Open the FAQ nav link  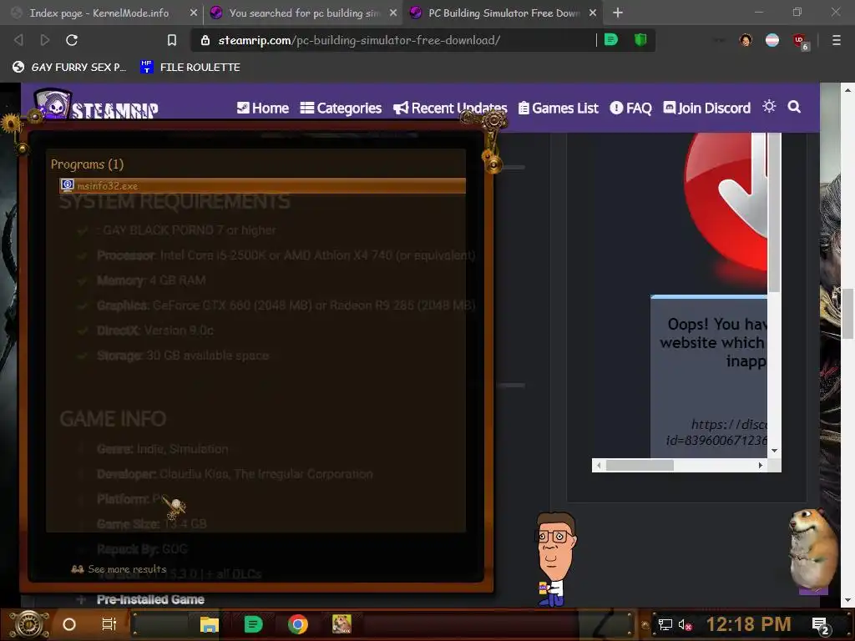630,108
